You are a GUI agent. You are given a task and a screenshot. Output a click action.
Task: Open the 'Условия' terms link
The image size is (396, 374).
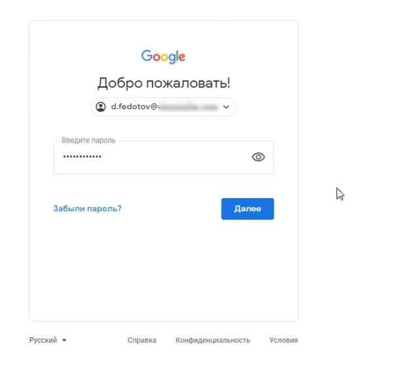[284, 340]
